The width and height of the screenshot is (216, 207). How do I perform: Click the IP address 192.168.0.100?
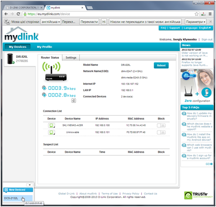click(102, 125)
